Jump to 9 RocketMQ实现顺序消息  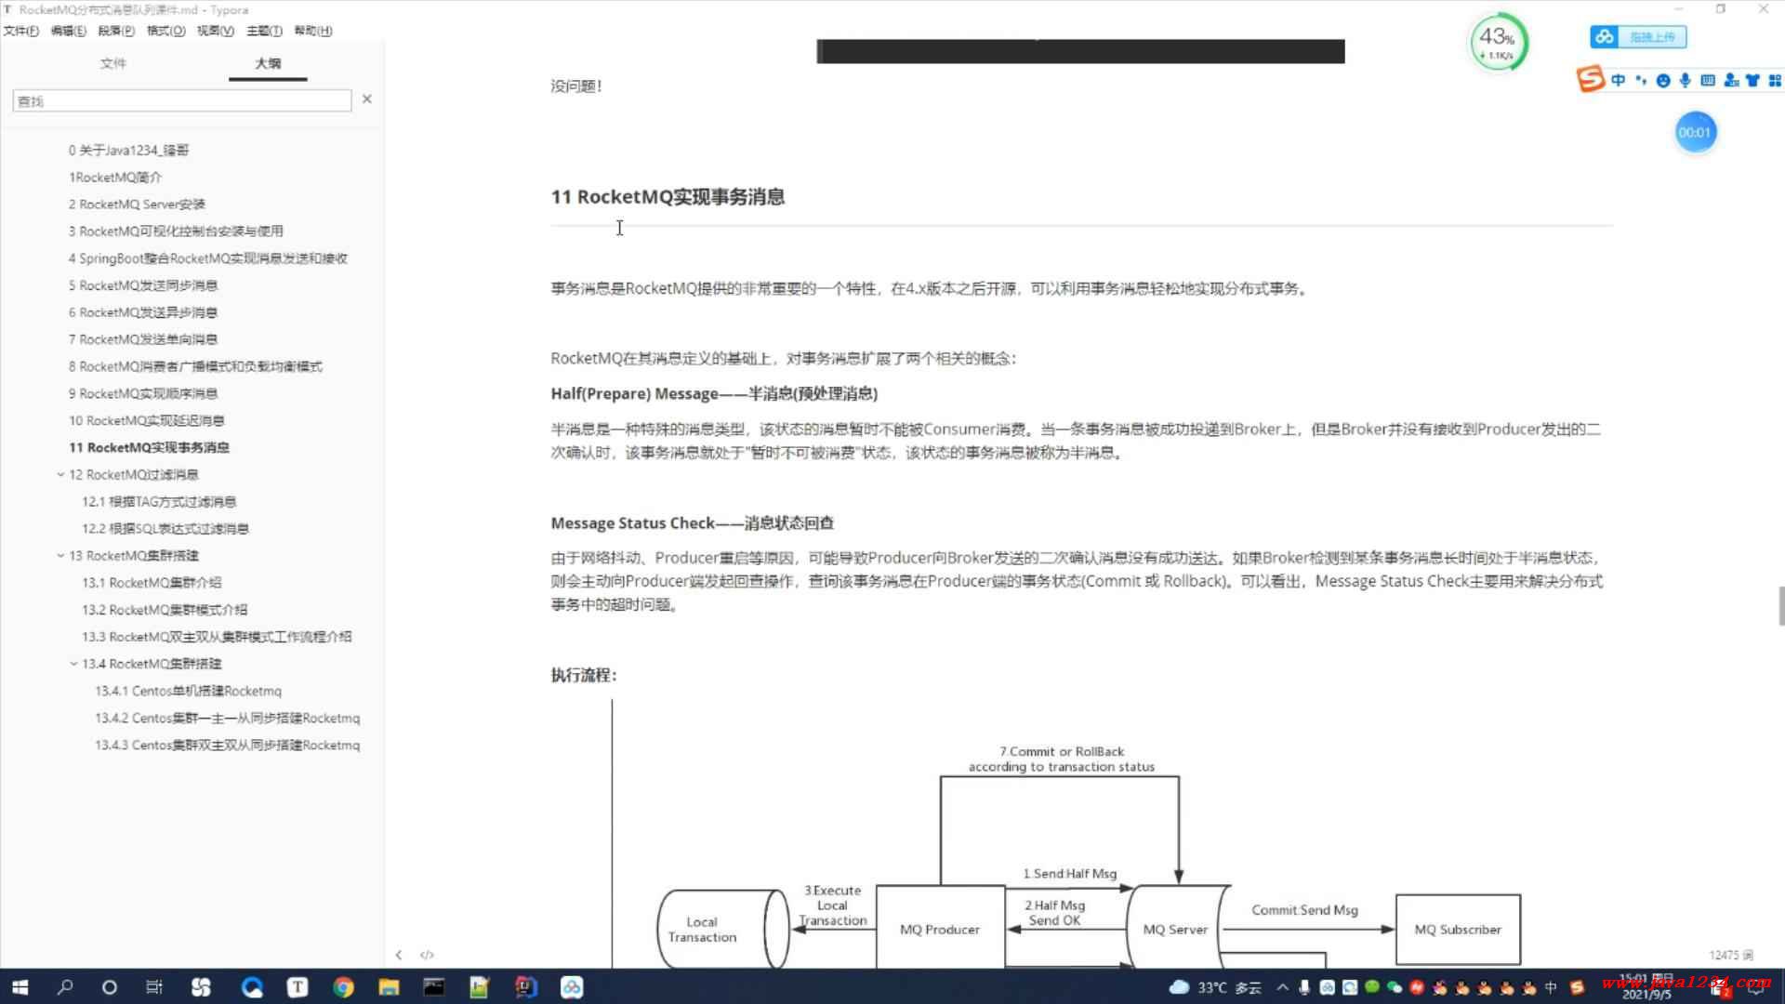click(143, 393)
